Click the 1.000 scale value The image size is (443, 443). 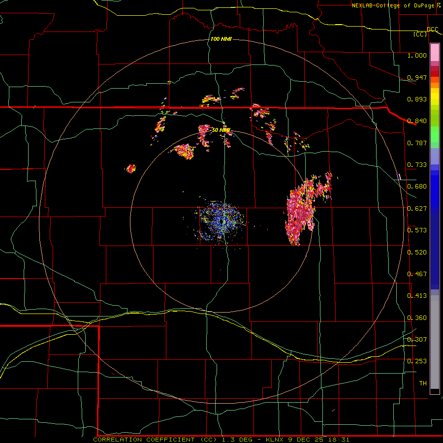point(417,55)
